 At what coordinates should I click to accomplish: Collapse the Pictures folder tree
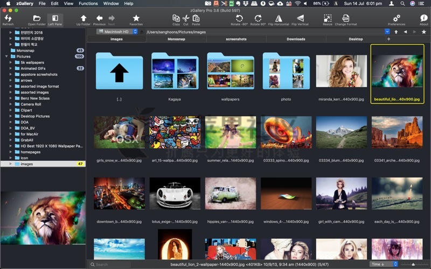(6, 56)
